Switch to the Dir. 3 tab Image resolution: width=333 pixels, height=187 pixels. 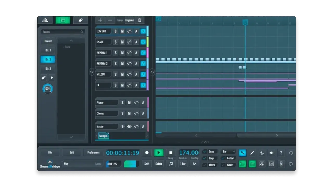(x=48, y=69)
